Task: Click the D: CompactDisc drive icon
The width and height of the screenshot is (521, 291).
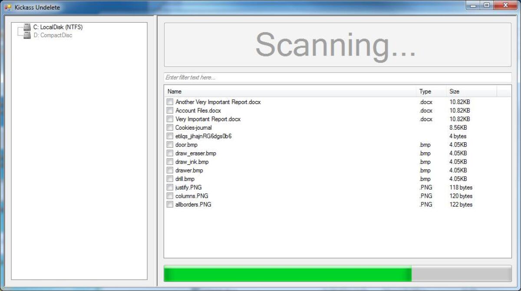Action: (x=27, y=36)
